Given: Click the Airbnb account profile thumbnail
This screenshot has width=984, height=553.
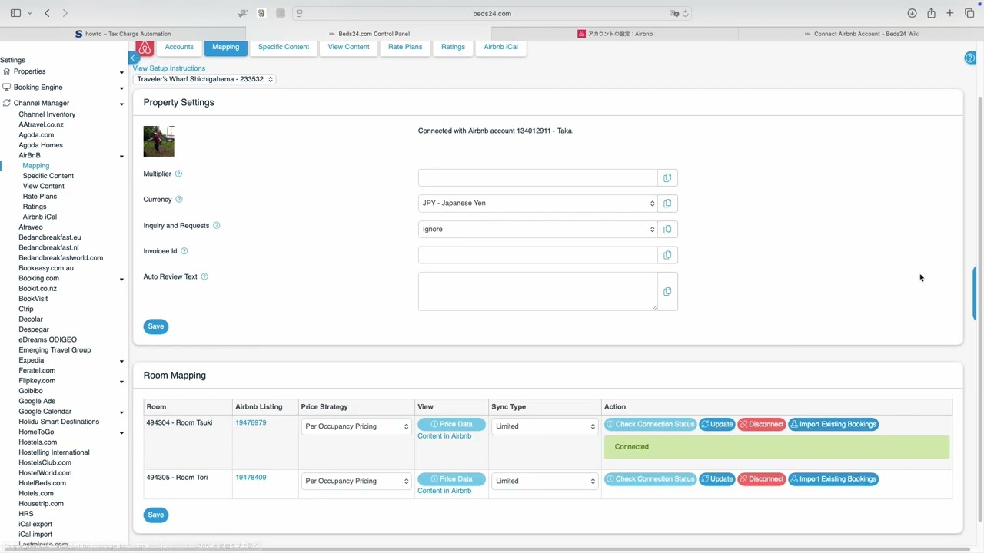Looking at the screenshot, I should pos(158,141).
